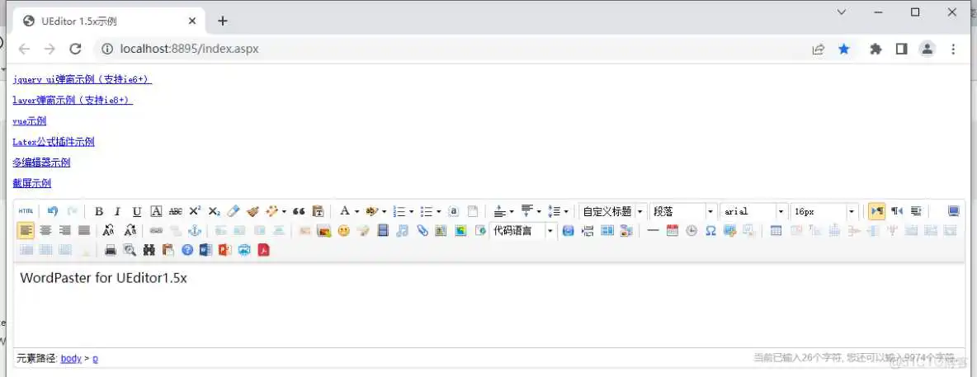Insert a blockquote
Image resolution: width=977 pixels, height=377 pixels.
click(x=299, y=211)
